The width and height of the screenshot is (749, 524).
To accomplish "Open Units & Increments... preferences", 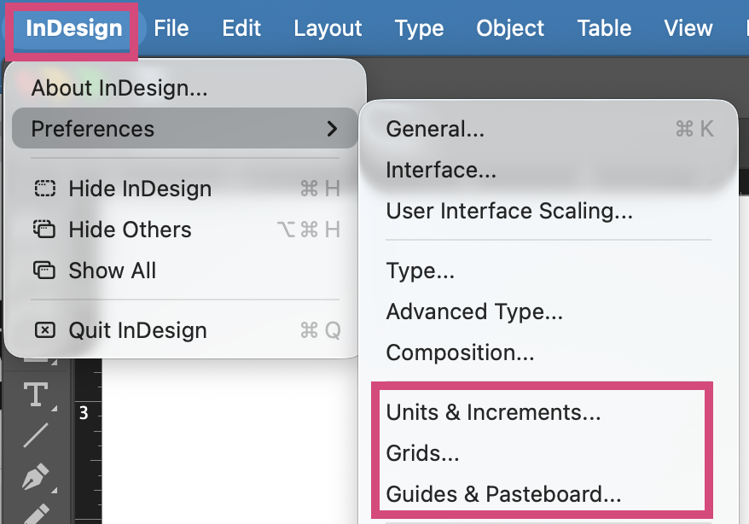I will (549, 412).
